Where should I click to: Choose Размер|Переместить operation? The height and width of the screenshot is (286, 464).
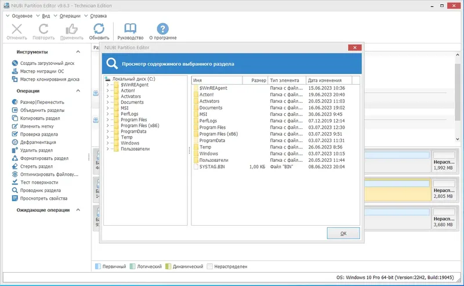pos(38,102)
